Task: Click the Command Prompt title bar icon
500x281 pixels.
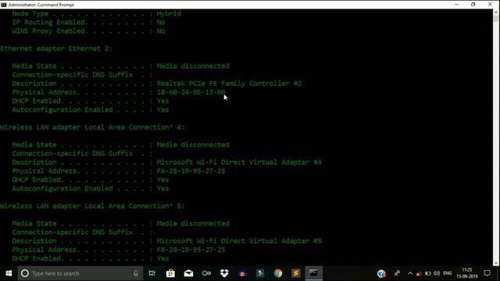Action: click(3, 5)
